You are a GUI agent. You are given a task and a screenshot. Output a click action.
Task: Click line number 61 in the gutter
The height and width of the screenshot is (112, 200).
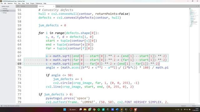coord(19,33)
